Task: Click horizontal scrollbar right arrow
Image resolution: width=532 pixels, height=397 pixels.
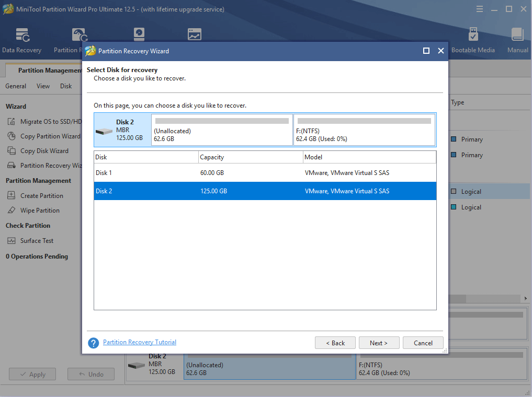Action: tap(526, 298)
